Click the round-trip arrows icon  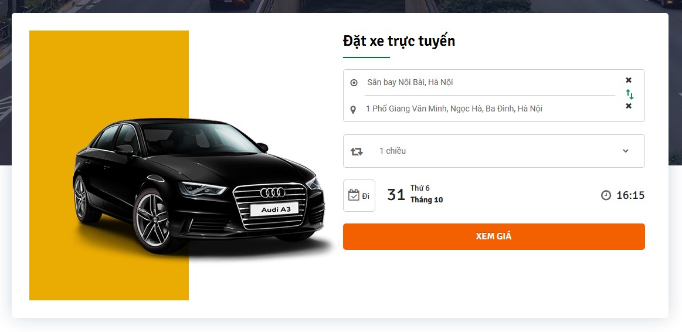pos(357,151)
